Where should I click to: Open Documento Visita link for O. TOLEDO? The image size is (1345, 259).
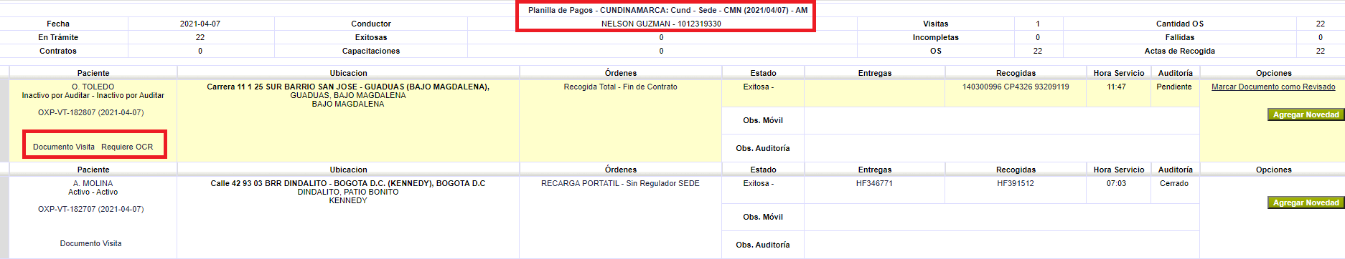pyautogui.click(x=64, y=147)
